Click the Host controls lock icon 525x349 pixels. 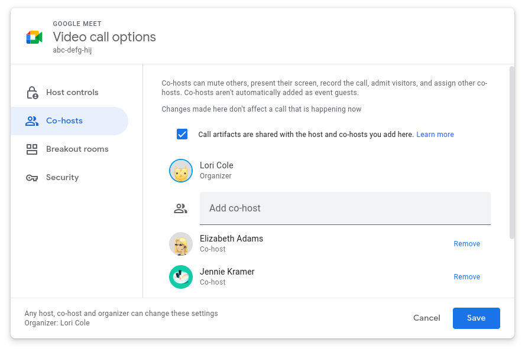click(32, 93)
